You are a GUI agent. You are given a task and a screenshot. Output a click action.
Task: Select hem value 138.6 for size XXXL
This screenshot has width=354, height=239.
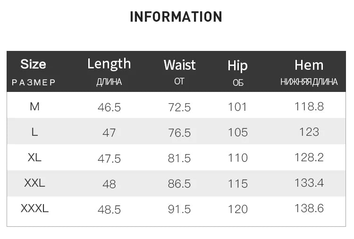point(309,208)
